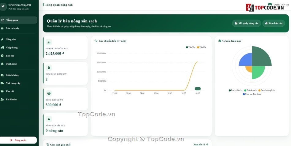Click the receipt icon on orders card

pyautogui.click(x=49, y=68)
